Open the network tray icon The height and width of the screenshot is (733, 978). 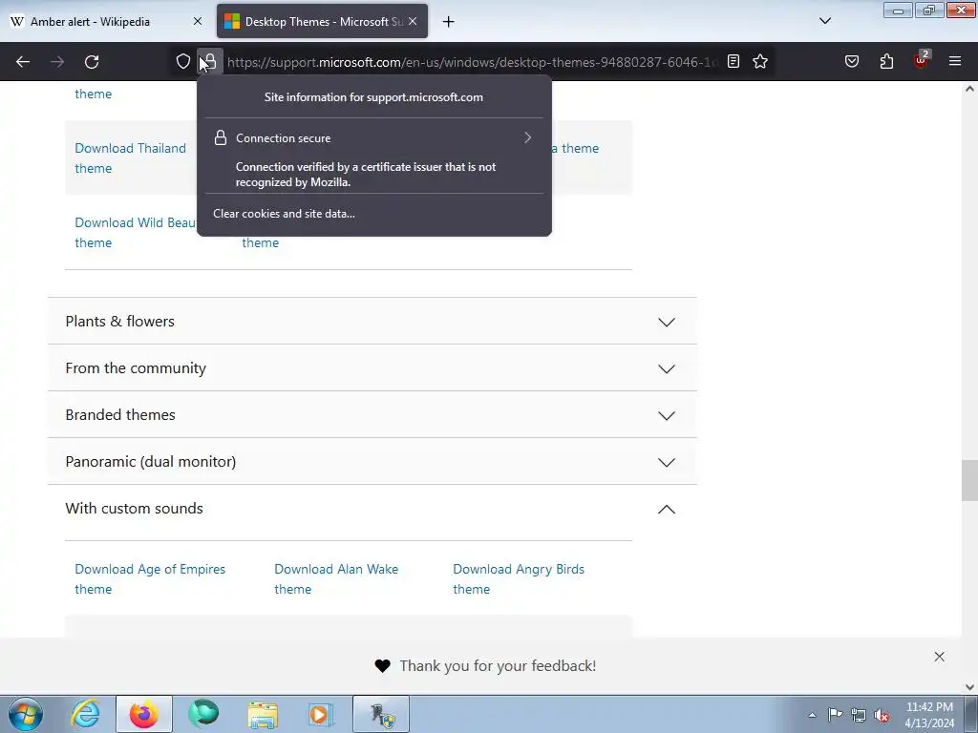(x=859, y=715)
